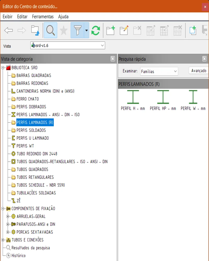Select the TUBO REDONDO DIN 2448 category
The image size is (209, 261).
coord(37,154)
